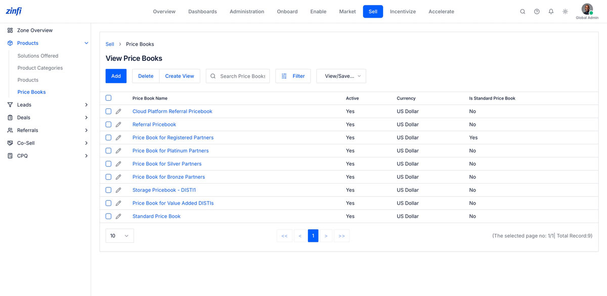The image size is (607, 296).
Task: Open the Incentivize top menu
Action: [x=403, y=12]
